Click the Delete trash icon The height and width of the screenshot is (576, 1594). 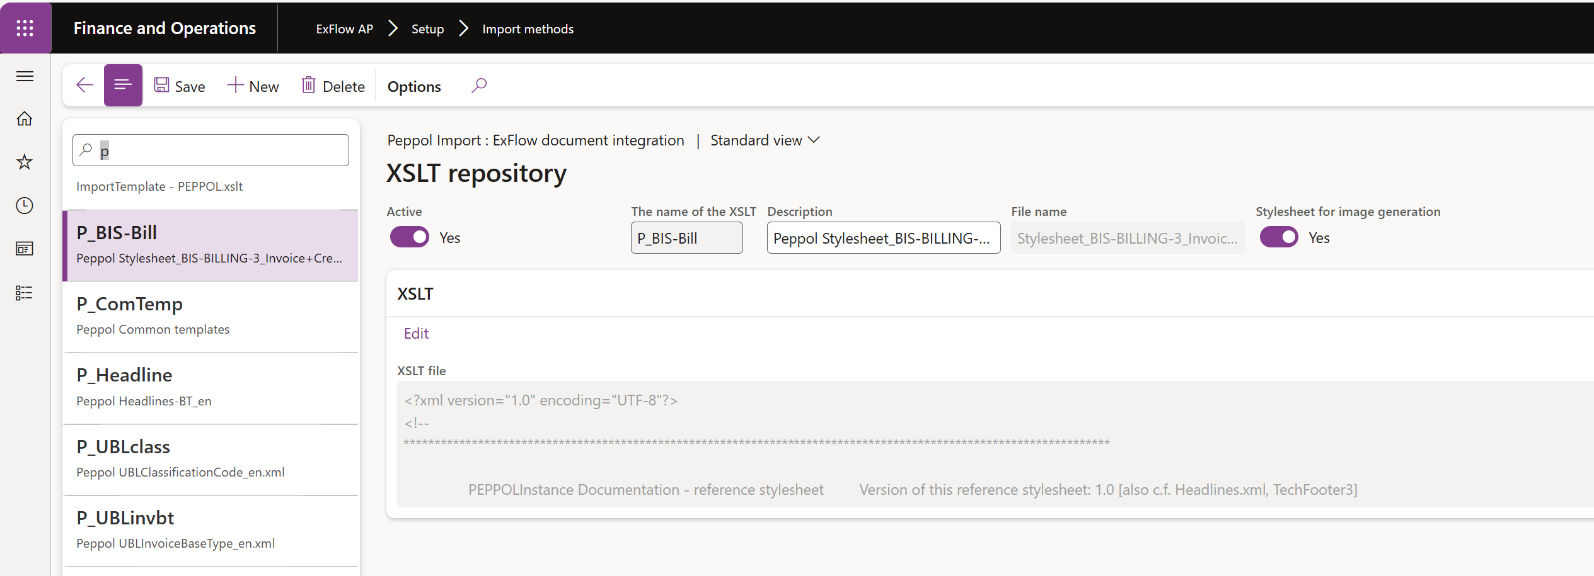(308, 85)
